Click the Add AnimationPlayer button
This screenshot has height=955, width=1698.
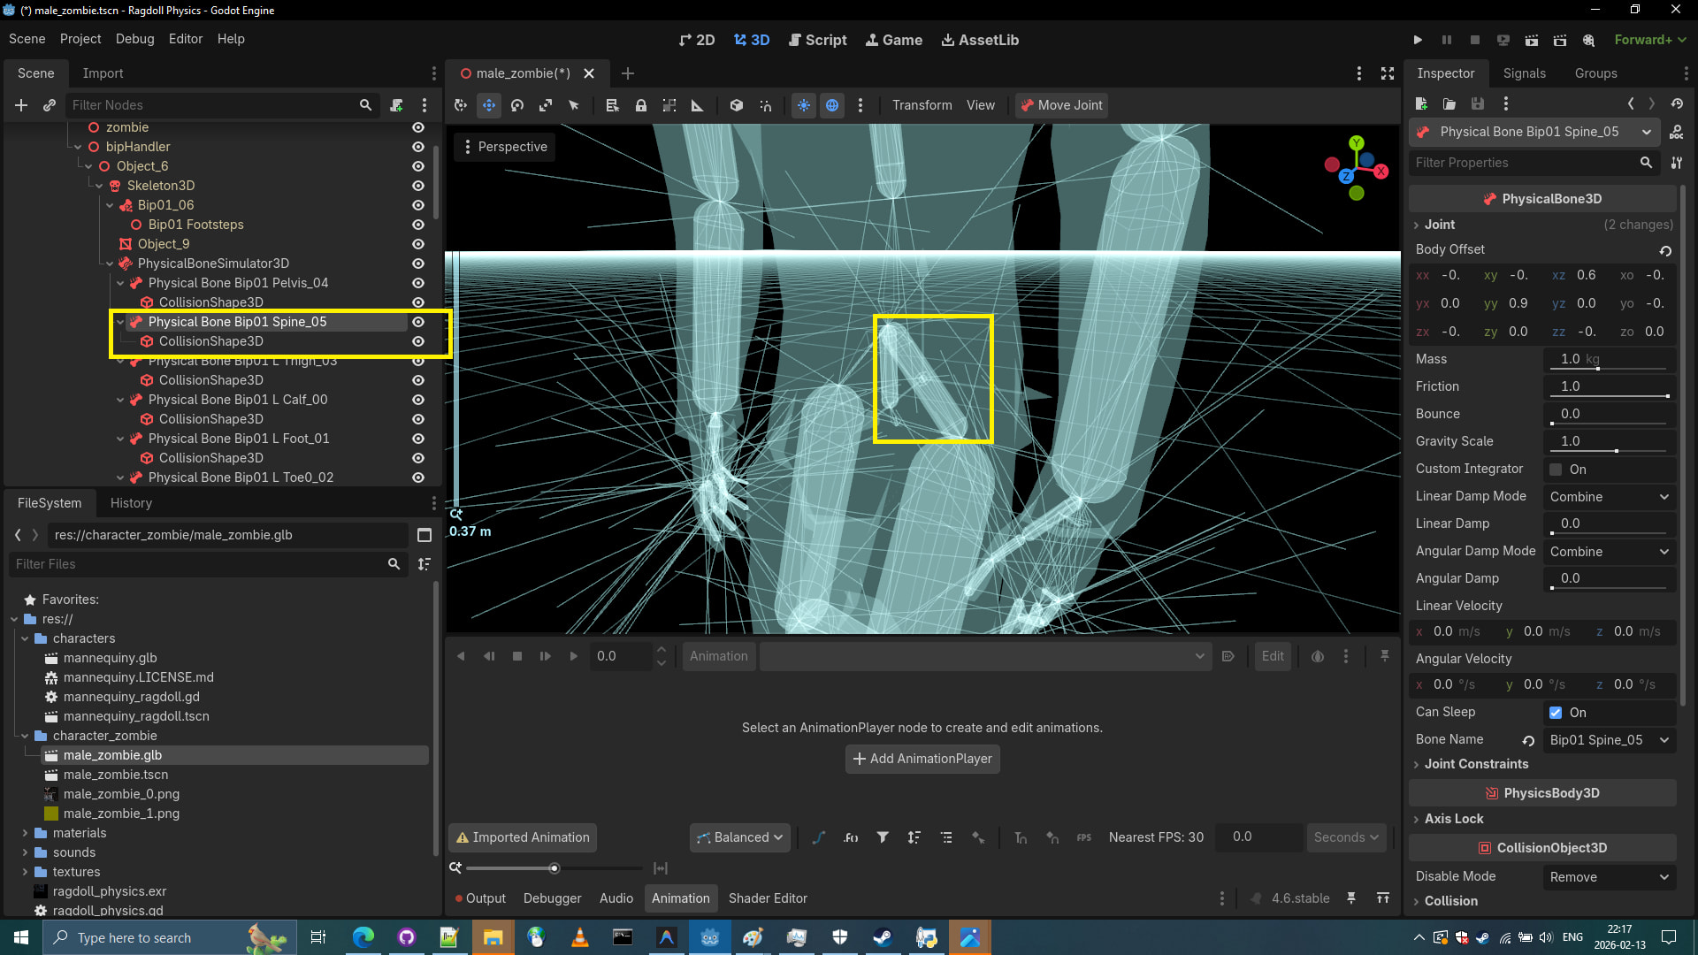922,759
